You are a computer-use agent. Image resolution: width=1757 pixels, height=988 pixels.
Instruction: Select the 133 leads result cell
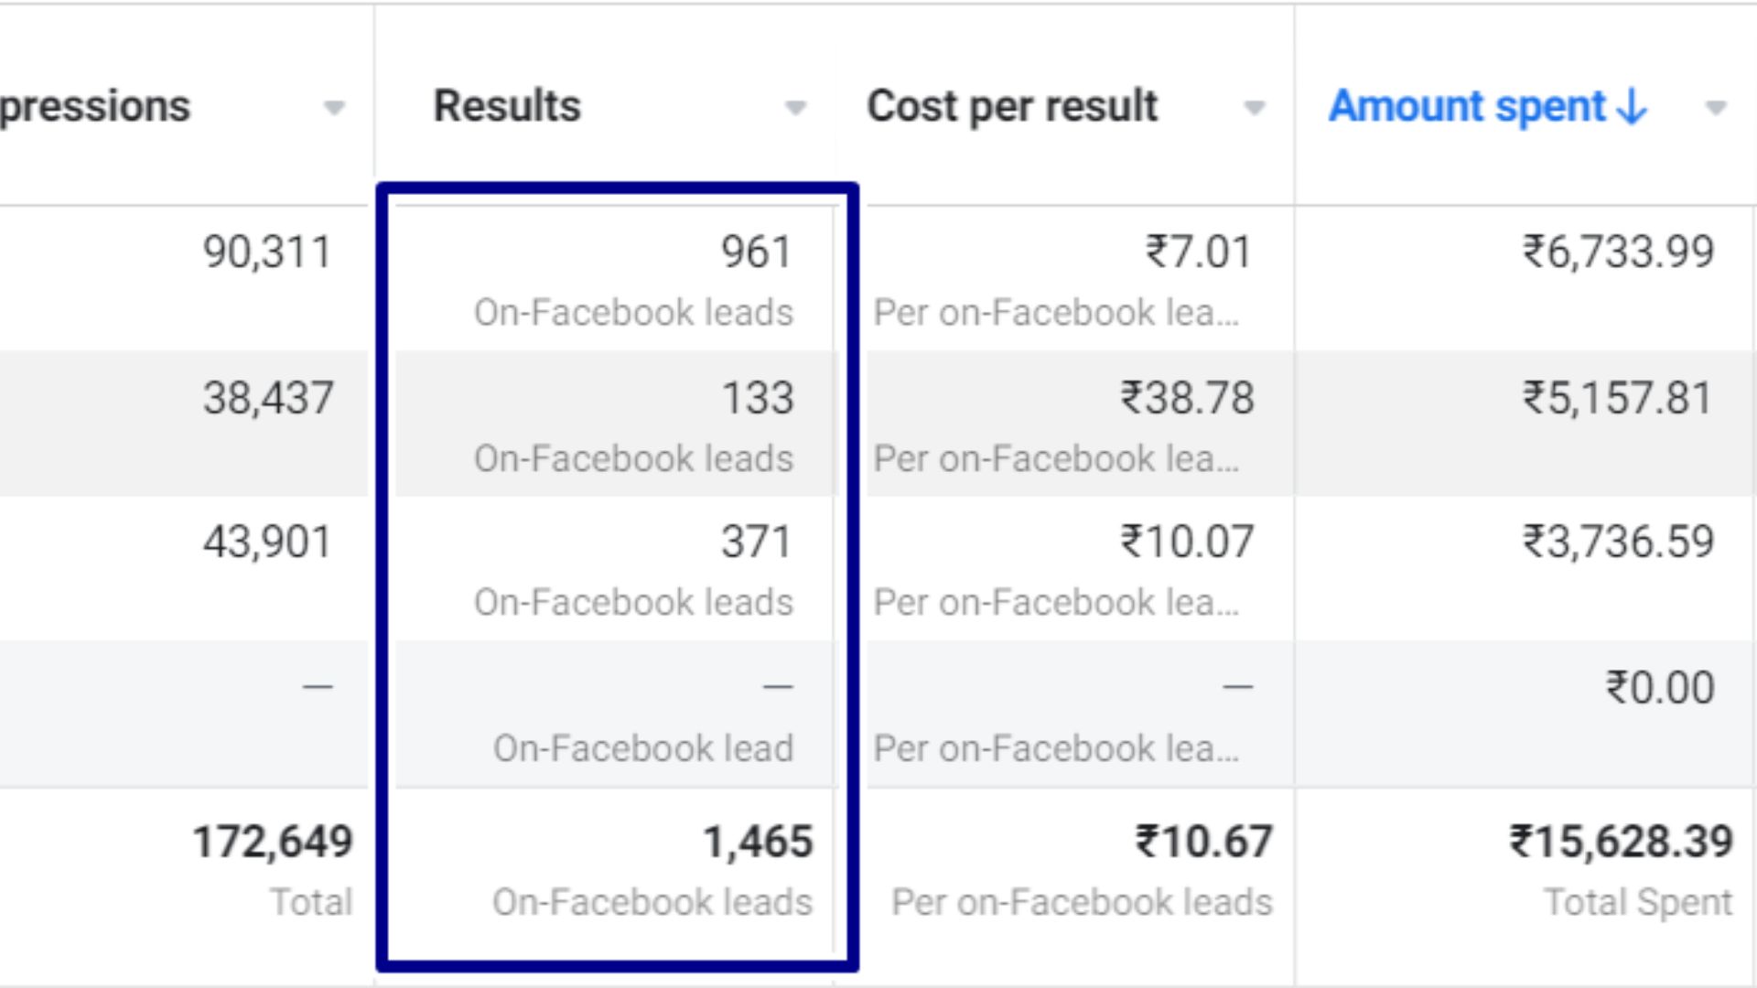point(757,398)
